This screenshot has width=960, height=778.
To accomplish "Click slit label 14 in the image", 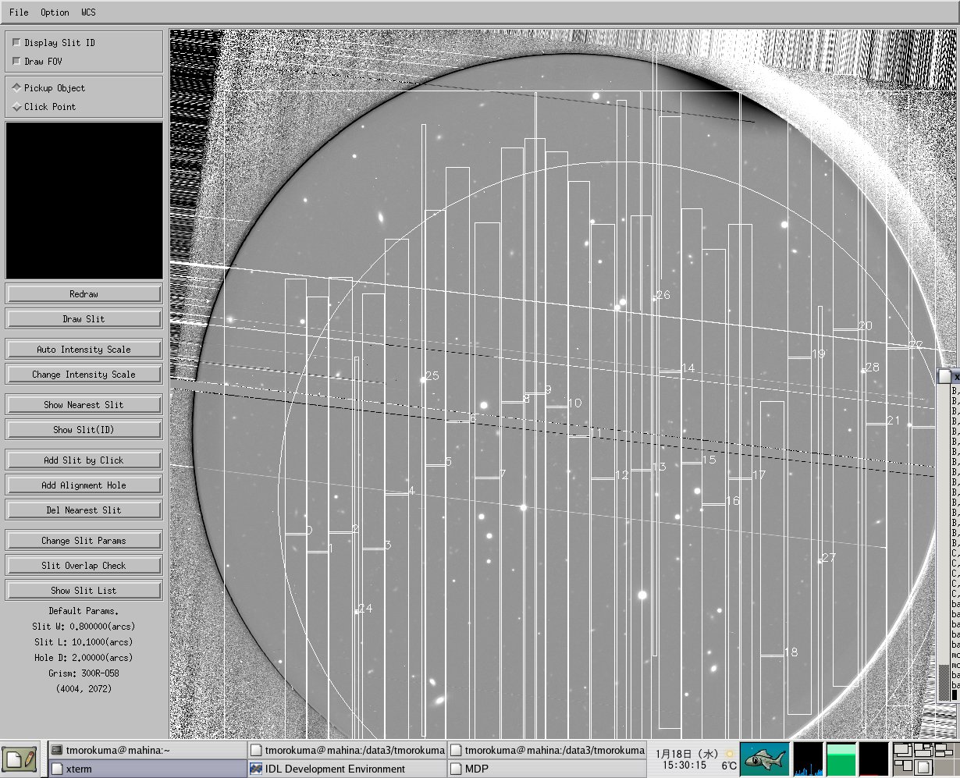I will 688,368.
